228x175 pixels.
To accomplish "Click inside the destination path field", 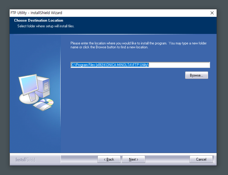I will point(140,65).
